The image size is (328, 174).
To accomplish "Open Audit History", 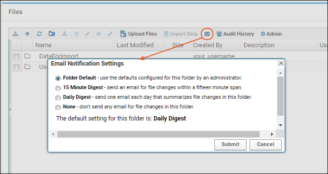I will [x=235, y=34].
